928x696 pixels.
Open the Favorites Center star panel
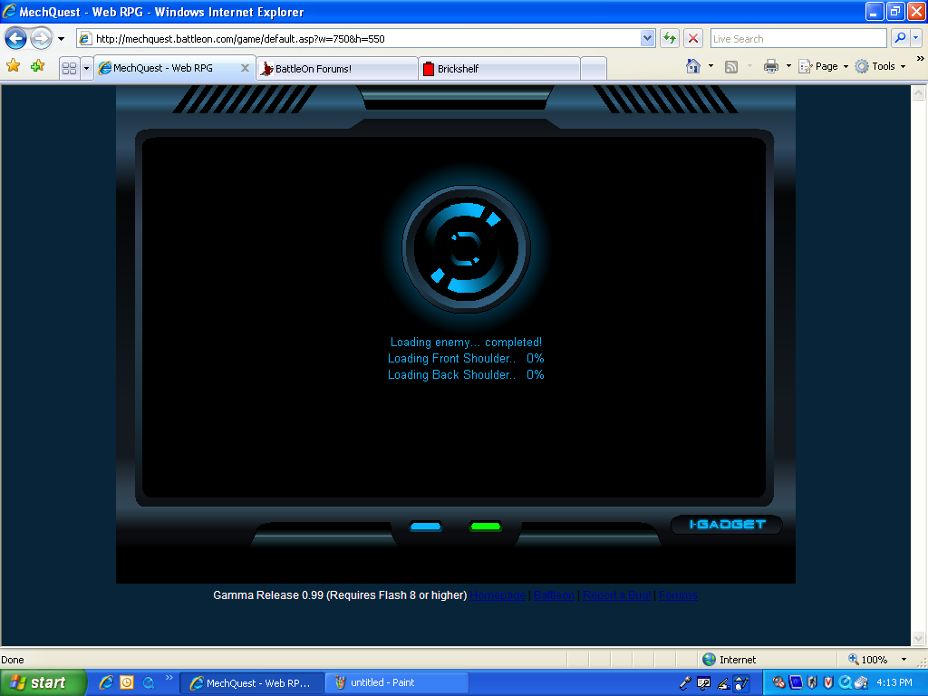click(x=13, y=66)
